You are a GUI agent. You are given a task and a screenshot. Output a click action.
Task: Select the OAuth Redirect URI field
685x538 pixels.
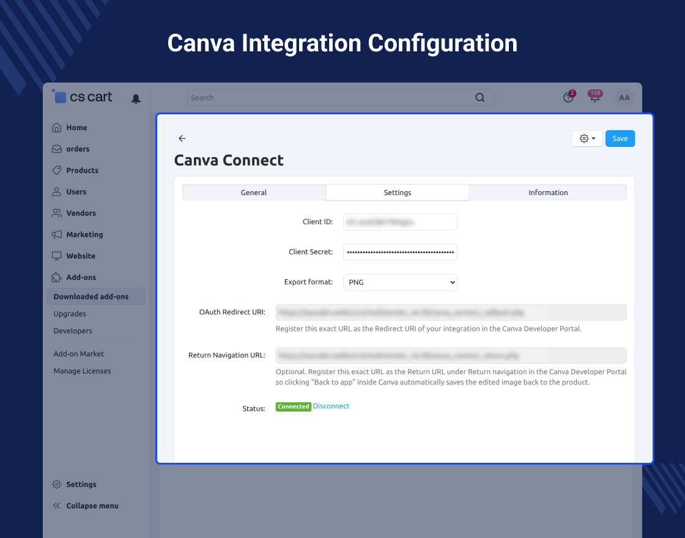(x=451, y=312)
